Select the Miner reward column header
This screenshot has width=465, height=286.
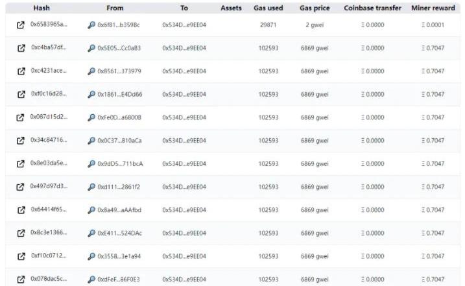coord(433,8)
